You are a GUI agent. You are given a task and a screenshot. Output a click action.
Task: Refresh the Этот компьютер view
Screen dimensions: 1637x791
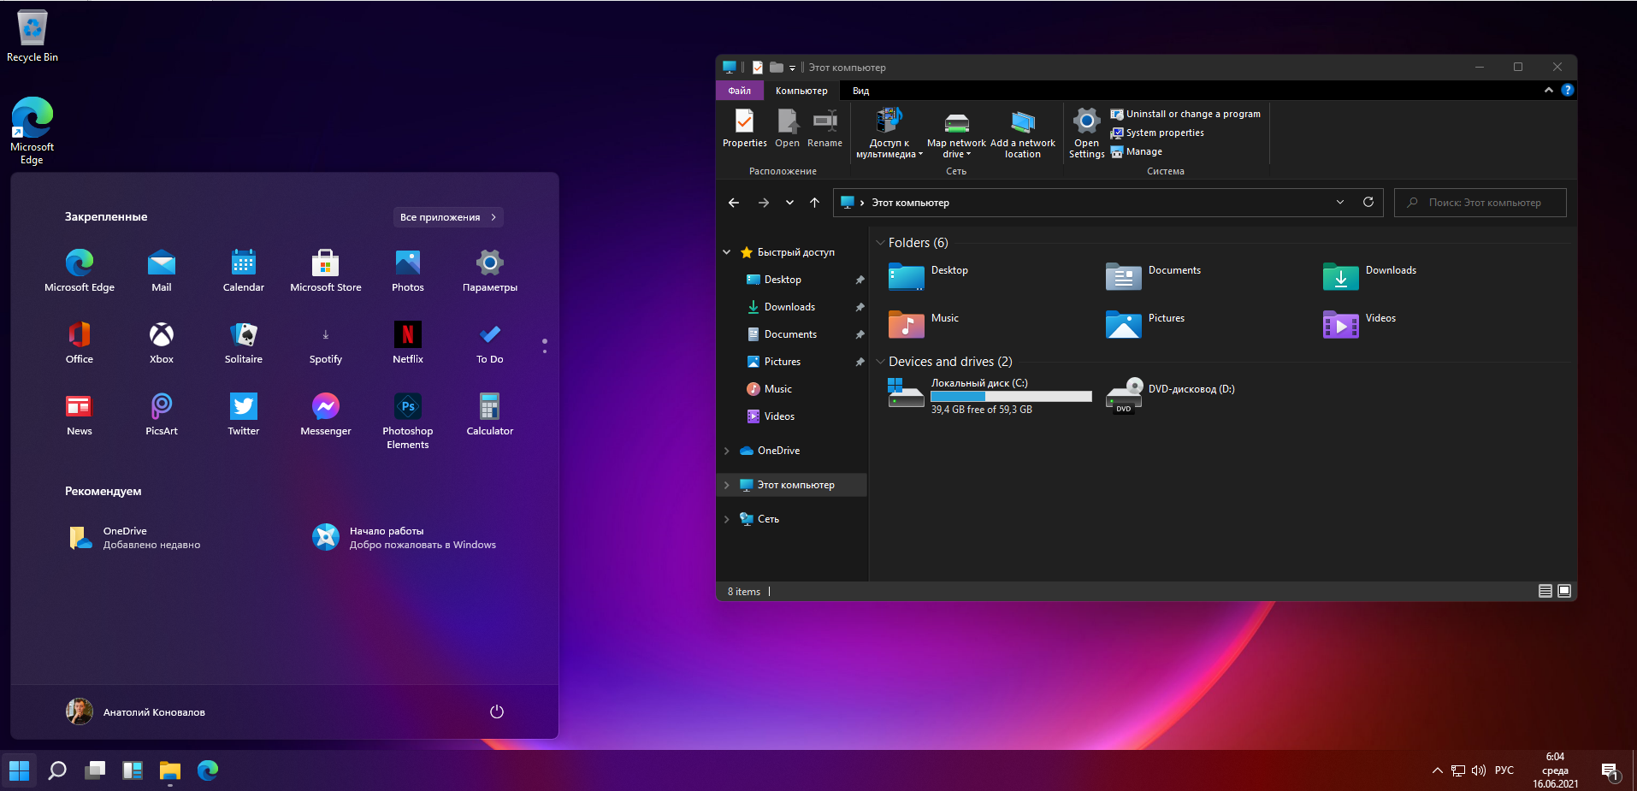[1368, 202]
